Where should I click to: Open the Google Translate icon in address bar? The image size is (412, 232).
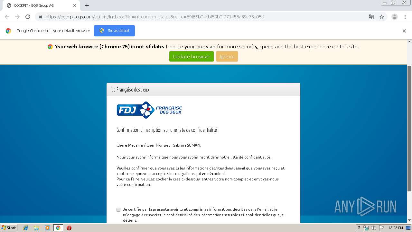(371, 17)
